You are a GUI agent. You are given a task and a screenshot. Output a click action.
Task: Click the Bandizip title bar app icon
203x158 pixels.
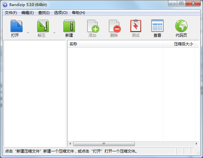[5, 5]
